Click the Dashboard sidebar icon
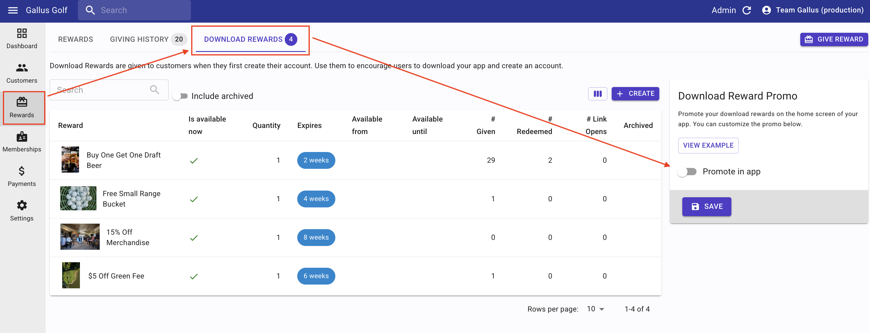 point(22,33)
